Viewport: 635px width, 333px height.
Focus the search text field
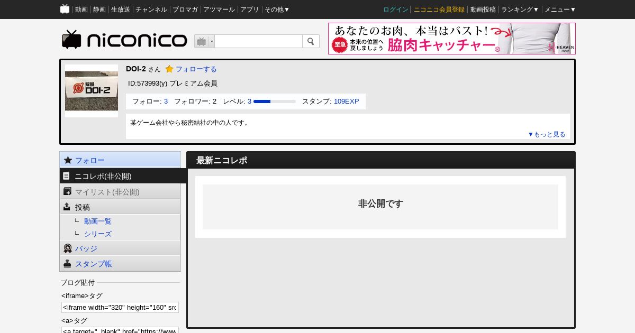click(x=258, y=41)
